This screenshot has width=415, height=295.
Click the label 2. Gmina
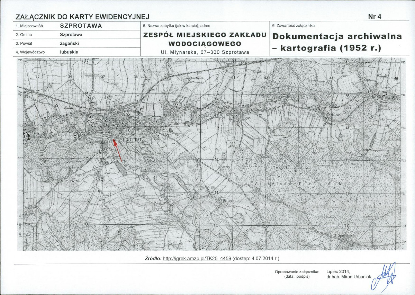(x=24, y=35)
